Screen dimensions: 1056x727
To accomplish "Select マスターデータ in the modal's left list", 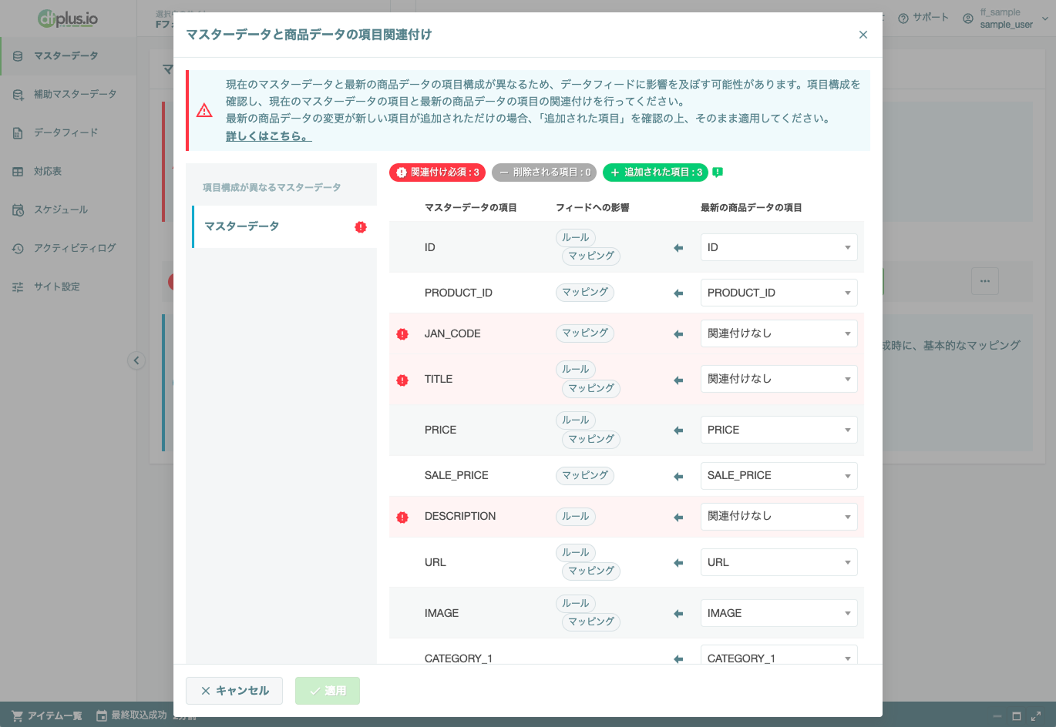I will pyautogui.click(x=284, y=226).
